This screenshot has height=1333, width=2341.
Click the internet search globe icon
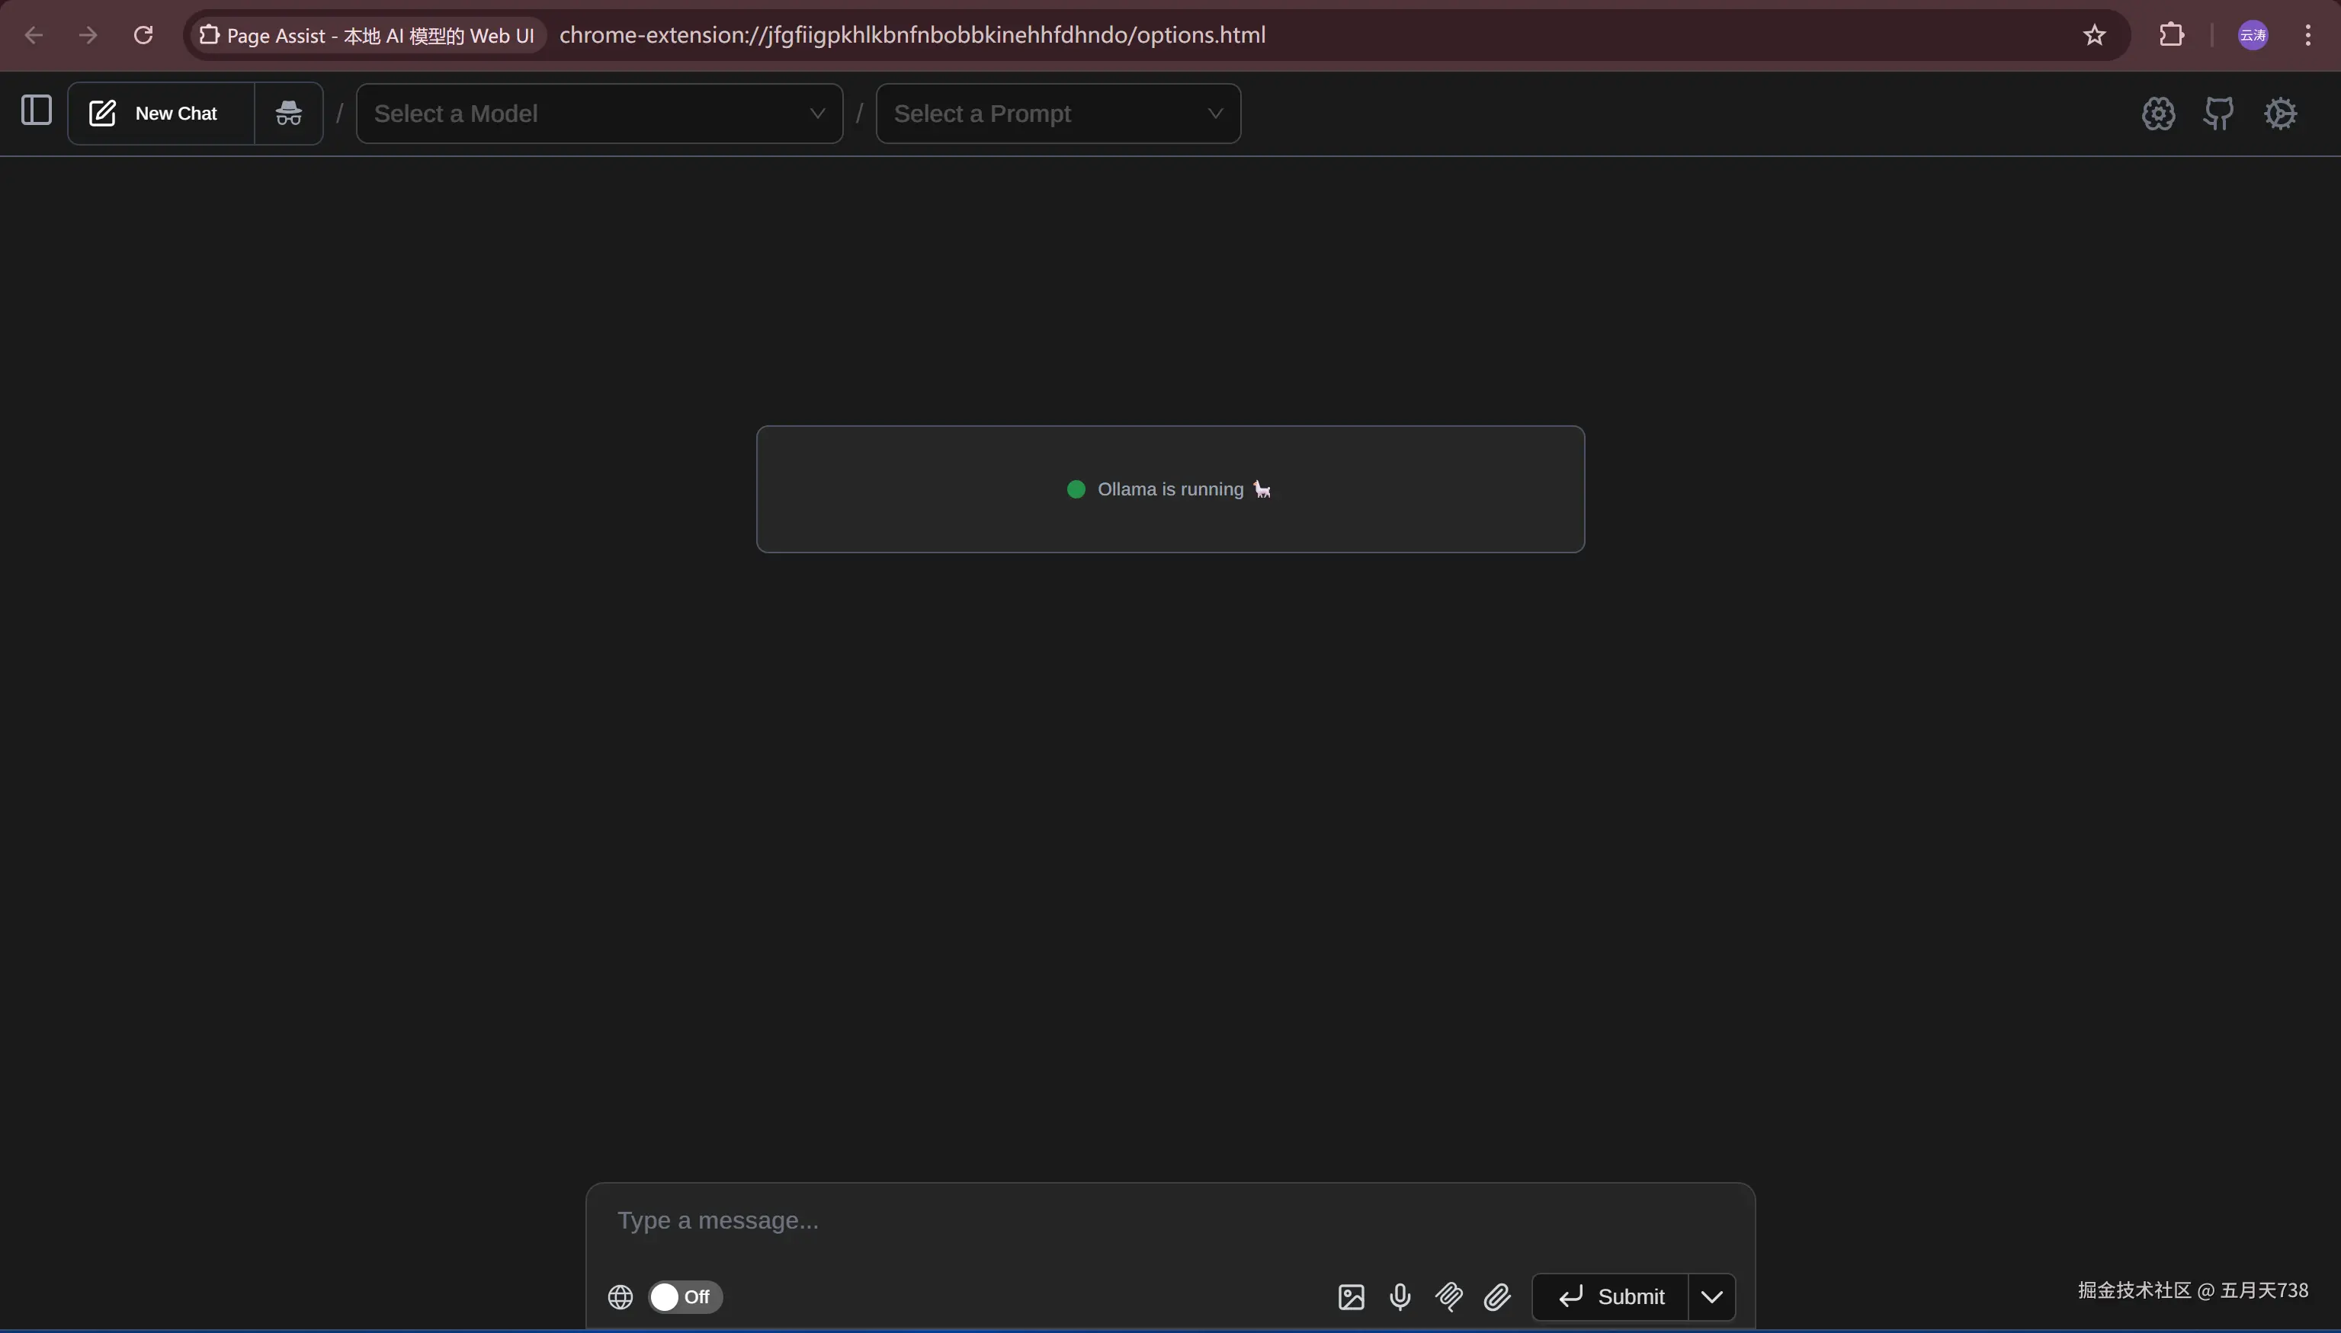[620, 1296]
